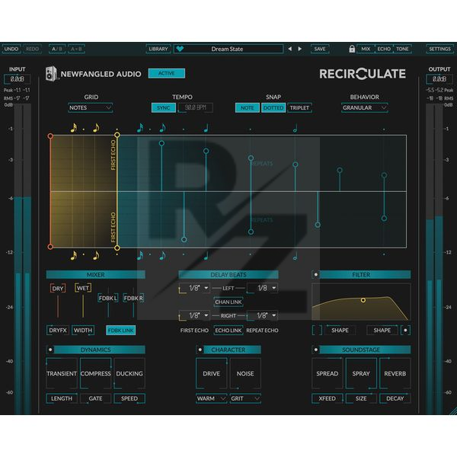Open the SETTINGS menu
The width and height of the screenshot is (457, 457).
tap(439, 49)
